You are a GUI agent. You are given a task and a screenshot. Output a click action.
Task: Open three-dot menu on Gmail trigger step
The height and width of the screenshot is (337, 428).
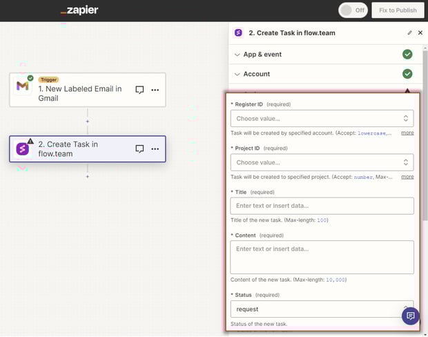point(155,90)
